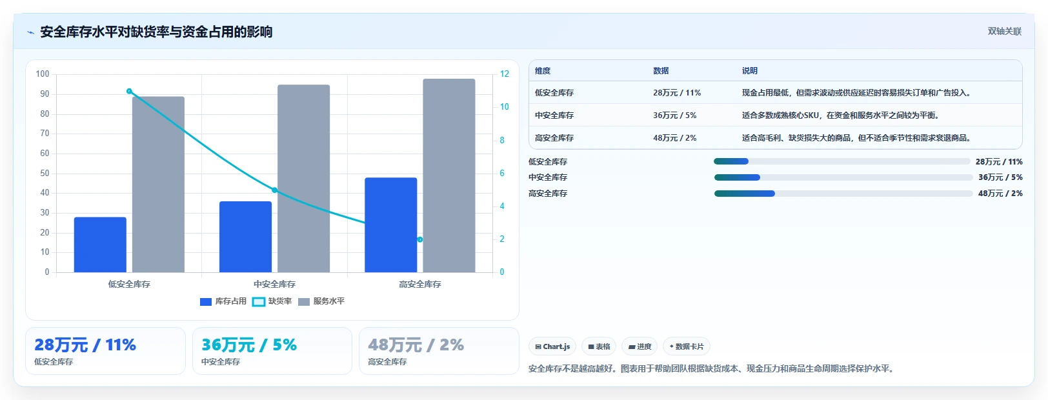Click the 维度 table column header
This screenshot has width=1048, height=400.
pyautogui.click(x=543, y=71)
